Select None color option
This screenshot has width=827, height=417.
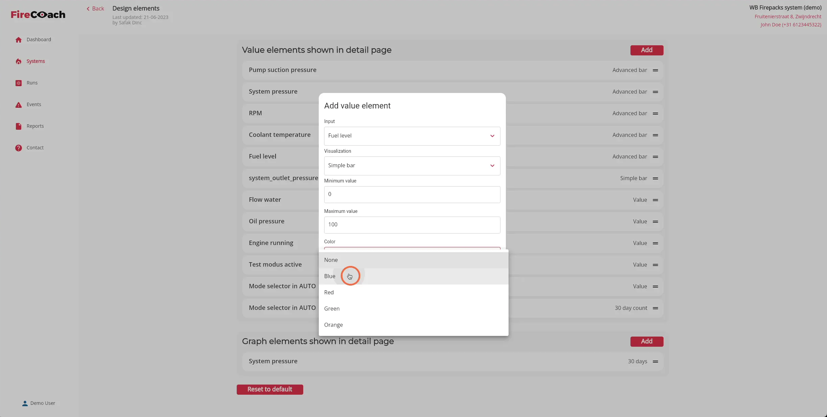tap(413, 260)
